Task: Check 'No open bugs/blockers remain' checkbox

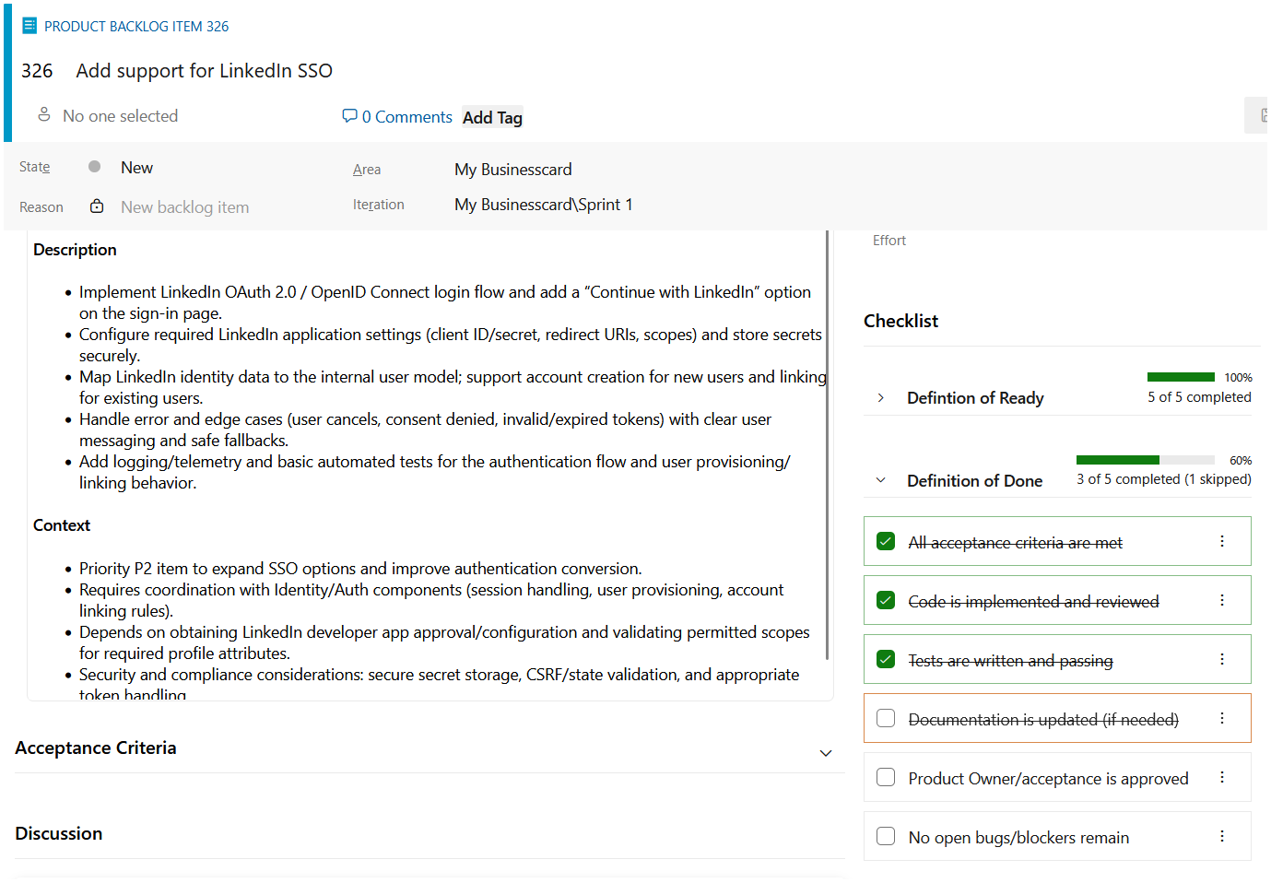Action: (886, 836)
